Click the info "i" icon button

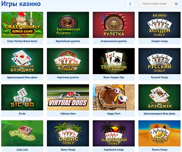pos(130,4)
